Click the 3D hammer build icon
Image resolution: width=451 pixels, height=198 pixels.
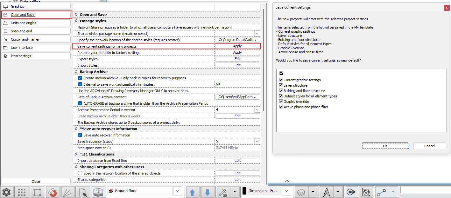(x=223, y=192)
